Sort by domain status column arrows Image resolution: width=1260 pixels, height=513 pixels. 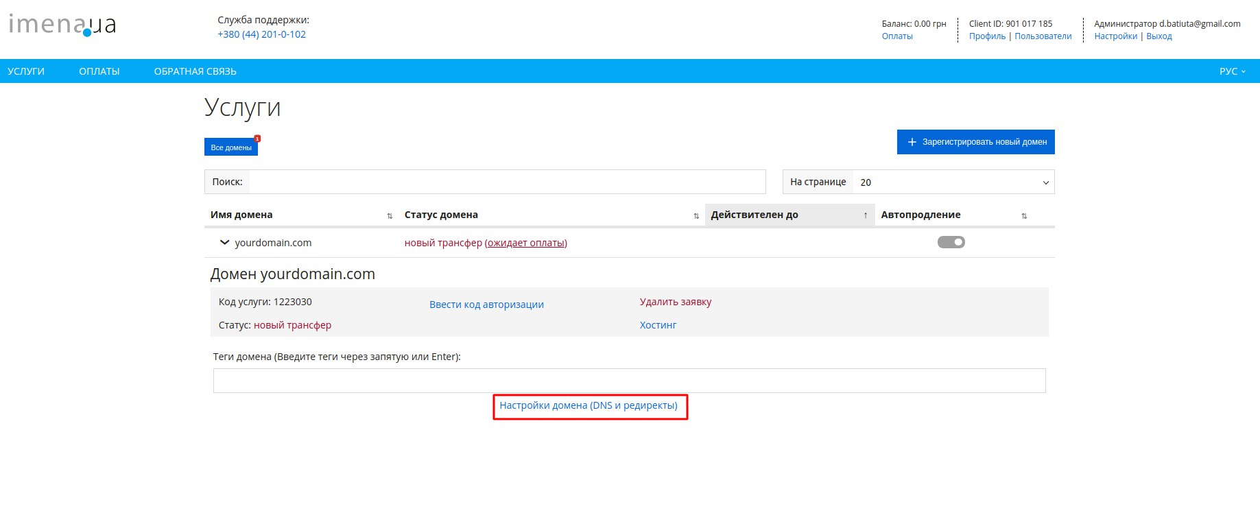pos(696,216)
